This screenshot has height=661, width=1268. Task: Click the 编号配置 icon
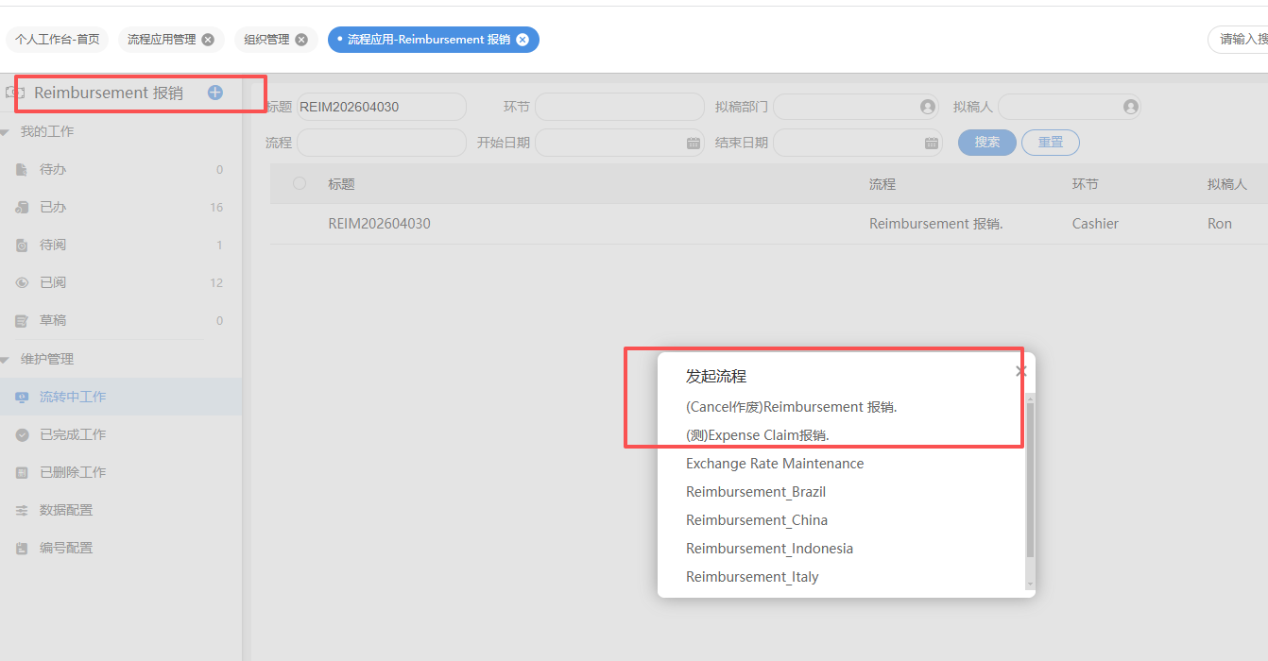click(x=22, y=549)
